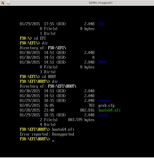Click the 'cd EFI' command text
The height and width of the screenshot is (158, 154).
click(x=40, y=38)
